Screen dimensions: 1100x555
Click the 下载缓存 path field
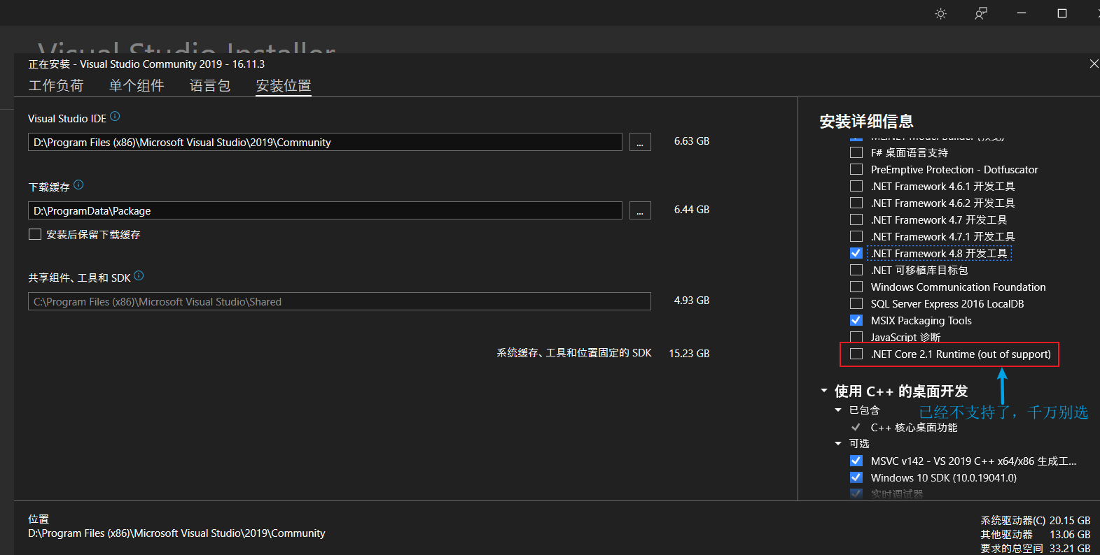click(x=325, y=210)
